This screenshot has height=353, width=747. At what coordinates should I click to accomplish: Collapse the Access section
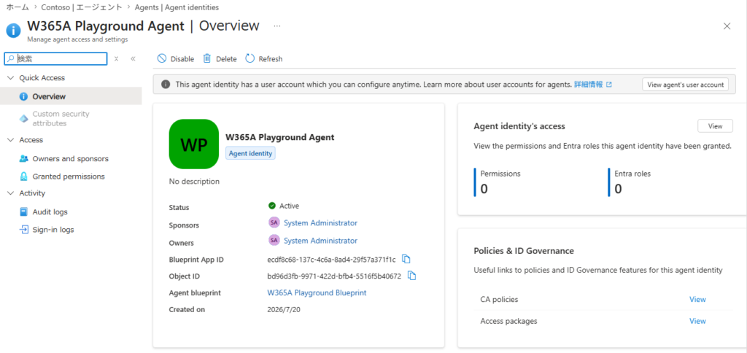(x=11, y=139)
